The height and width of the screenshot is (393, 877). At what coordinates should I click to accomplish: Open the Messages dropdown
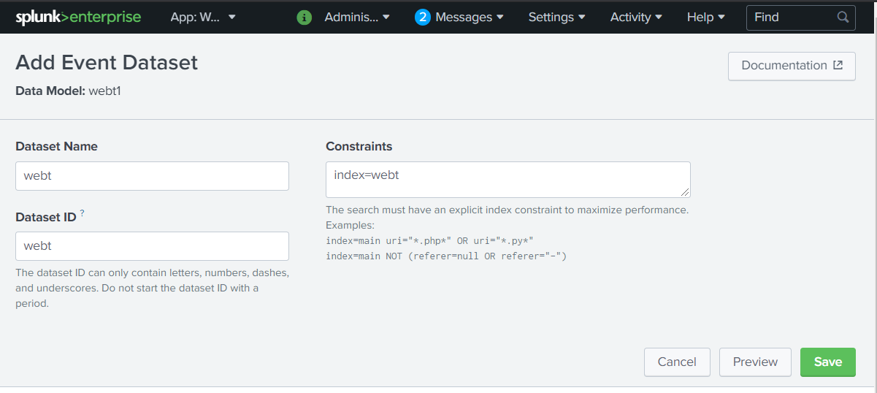(469, 18)
